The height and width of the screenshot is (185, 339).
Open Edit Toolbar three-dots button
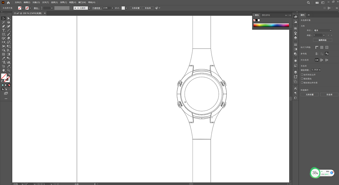click(x=6, y=99)
